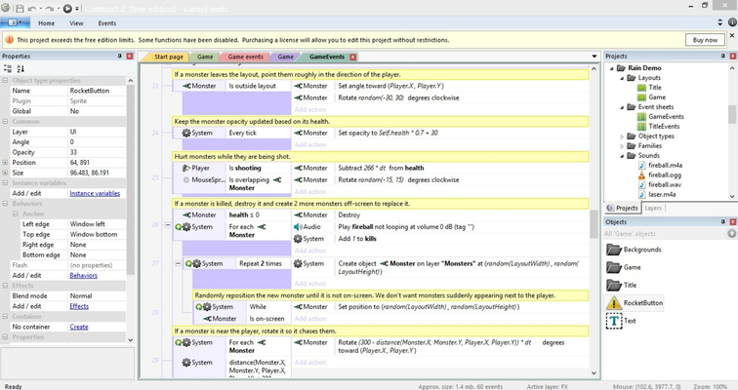Select the Text object icon
The width and height of the screenshot is (738, 390).
(615, 321)
